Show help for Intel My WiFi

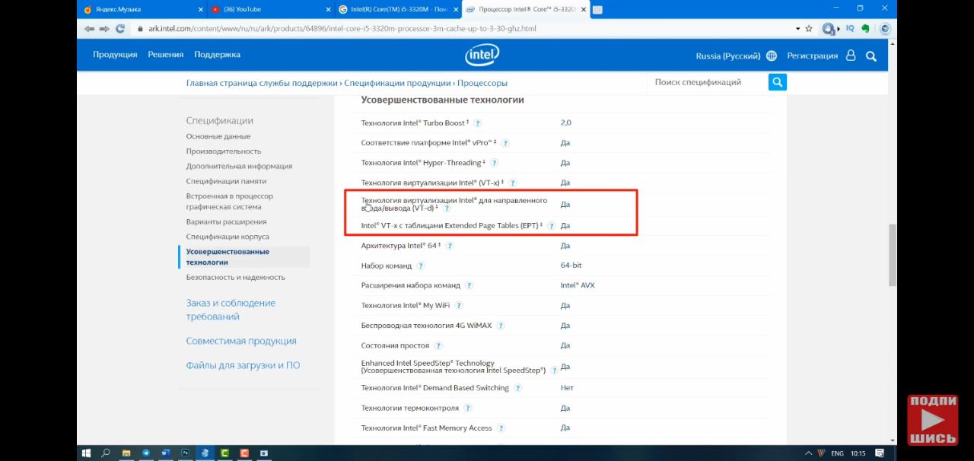click(459, 306)
